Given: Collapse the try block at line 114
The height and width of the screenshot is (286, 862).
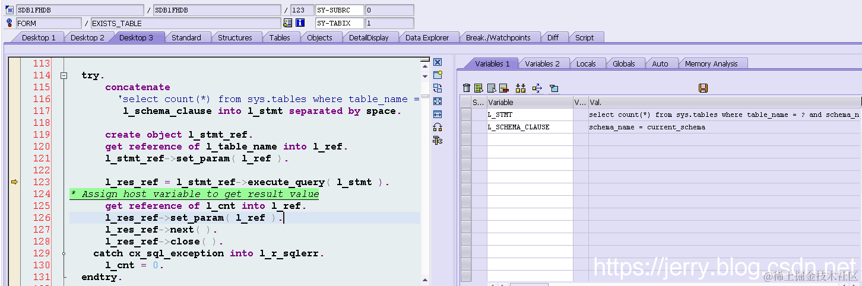Looking at the screenshot, I should coord(64,75).
